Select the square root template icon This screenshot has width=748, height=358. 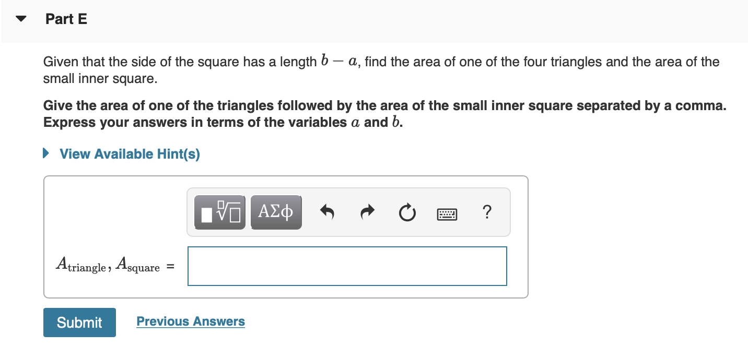click(x=219, y=211)
